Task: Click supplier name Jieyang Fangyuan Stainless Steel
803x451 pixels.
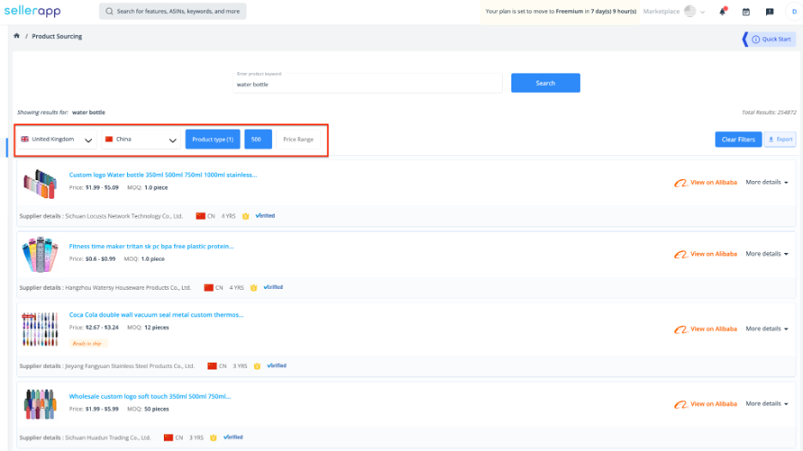Action: 130,366
